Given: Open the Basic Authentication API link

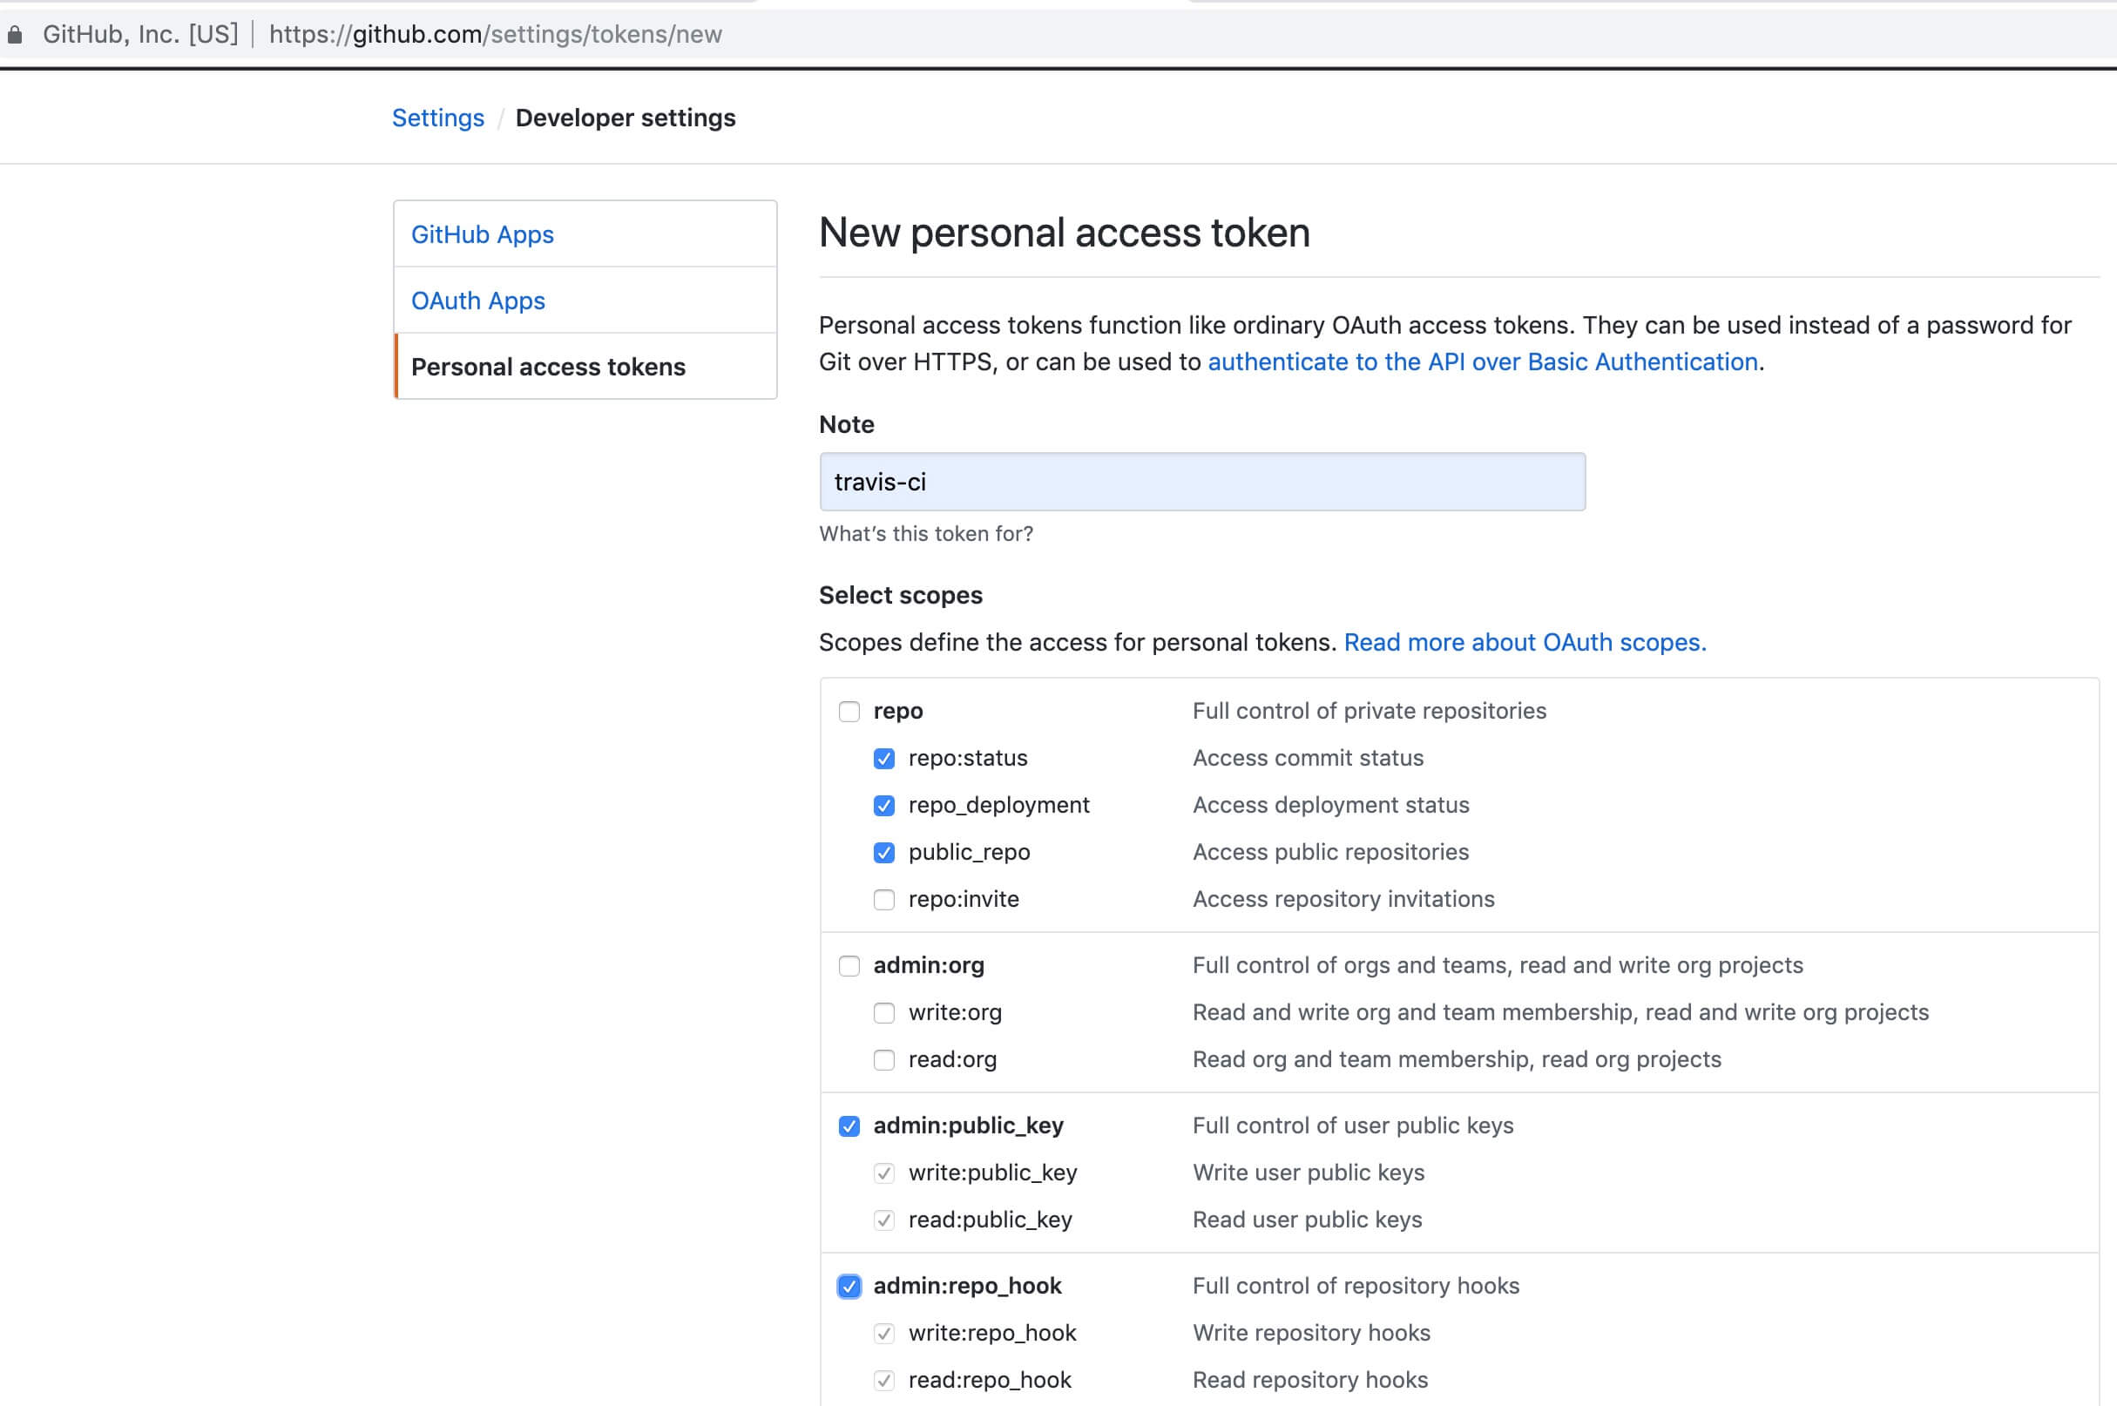Looking at the screenshot, I should tap(1482, 362).
